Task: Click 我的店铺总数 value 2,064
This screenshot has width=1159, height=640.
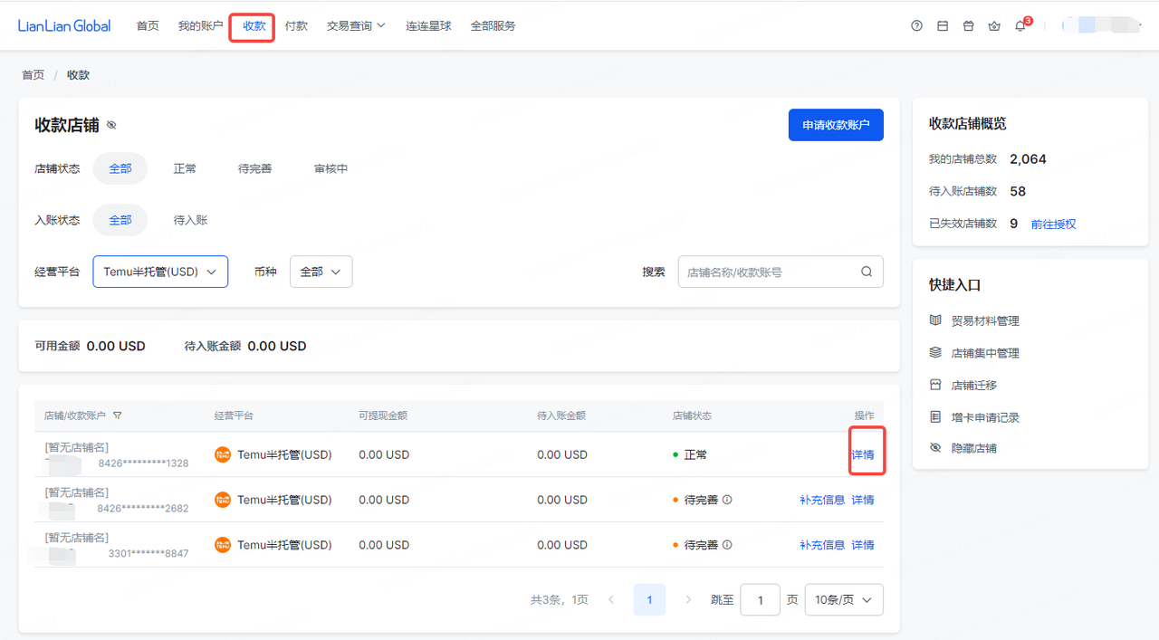Action: (x=1028, y=159)
